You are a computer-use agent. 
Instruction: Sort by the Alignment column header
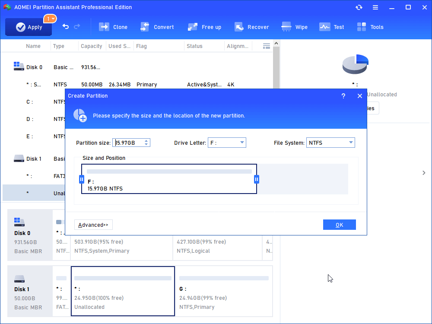(x=238, y=46)
